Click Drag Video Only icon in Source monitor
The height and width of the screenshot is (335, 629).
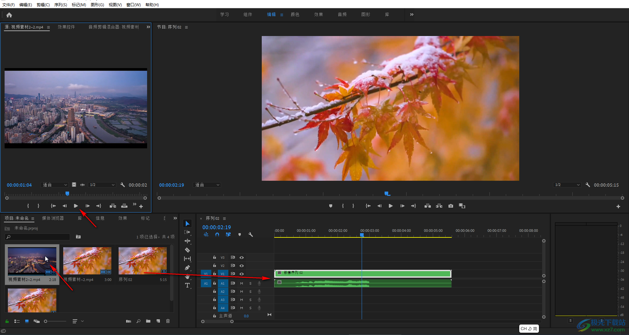click(x=74, y=185)
